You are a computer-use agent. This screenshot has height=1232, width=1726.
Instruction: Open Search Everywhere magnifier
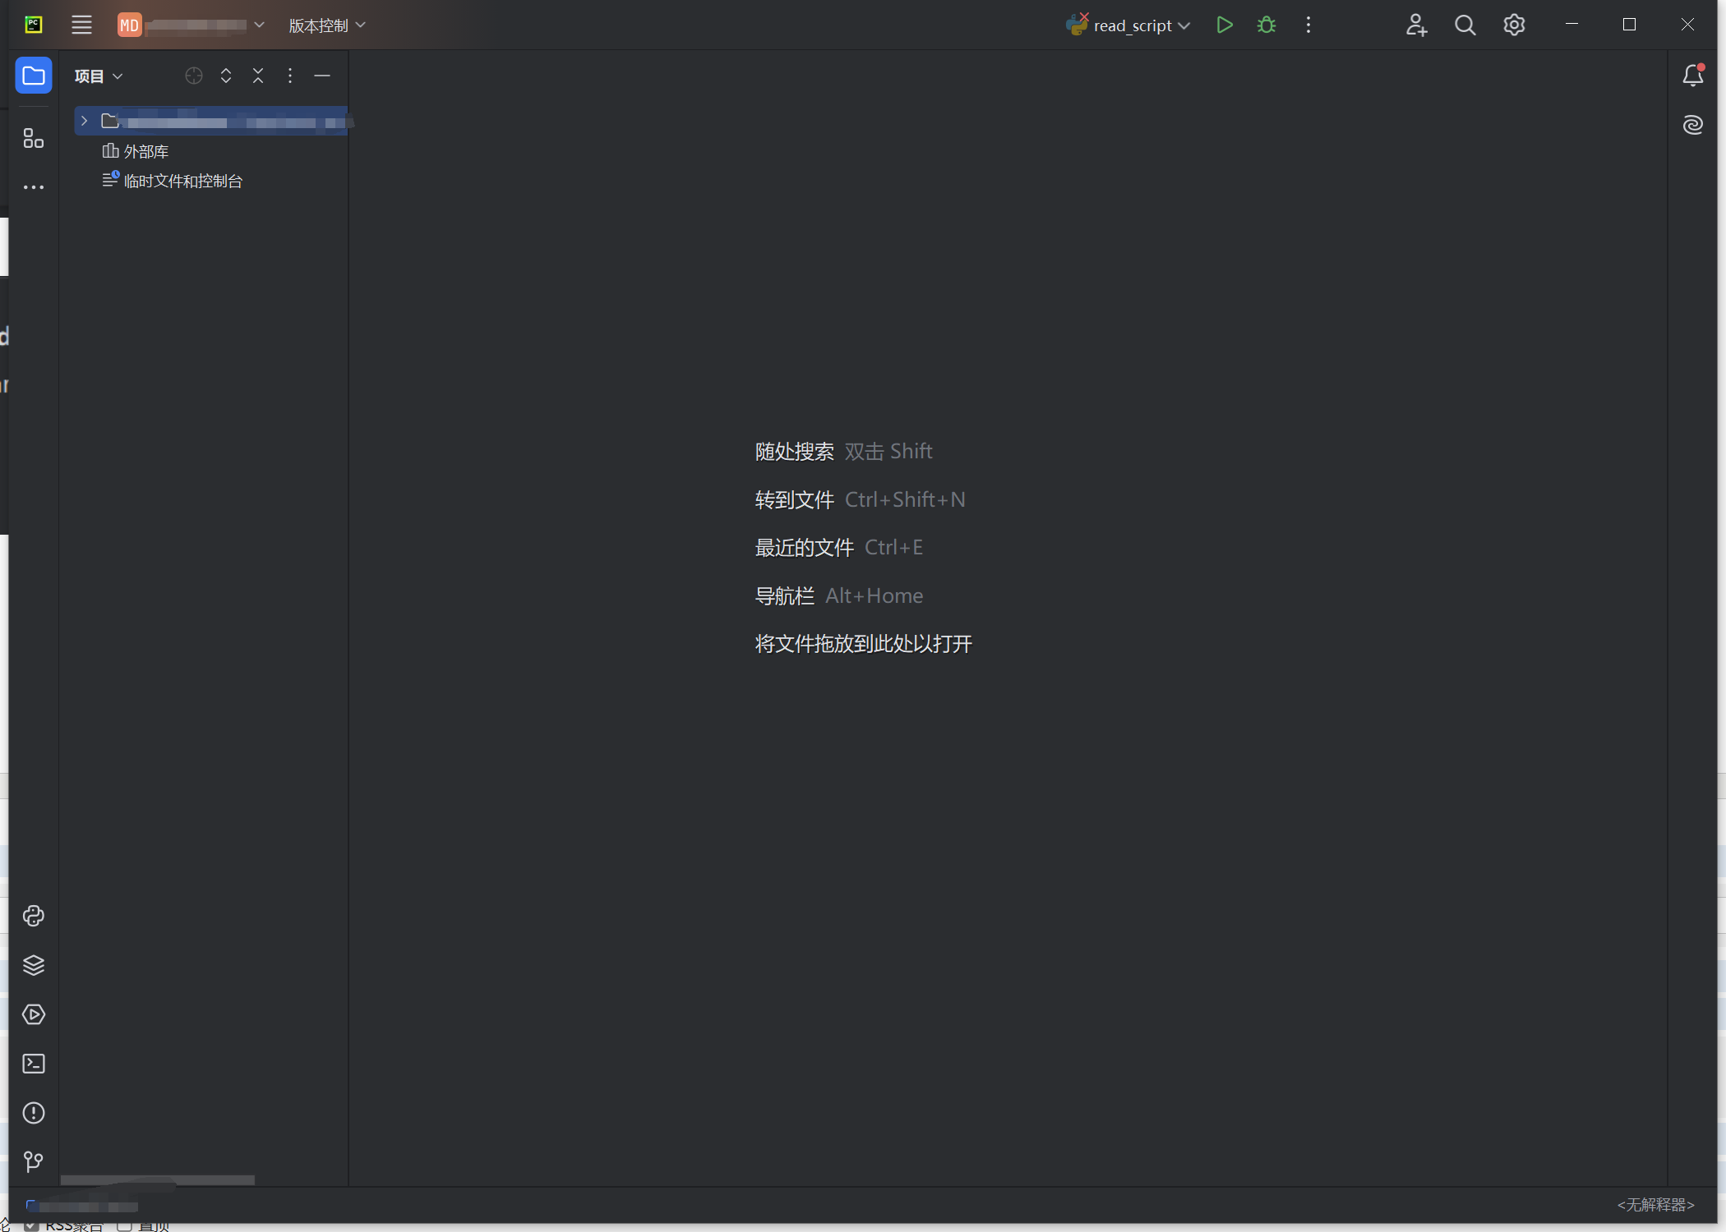pos(1465,25)
